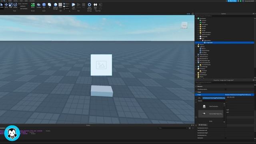Click the Add Image button

pos(203,125)
